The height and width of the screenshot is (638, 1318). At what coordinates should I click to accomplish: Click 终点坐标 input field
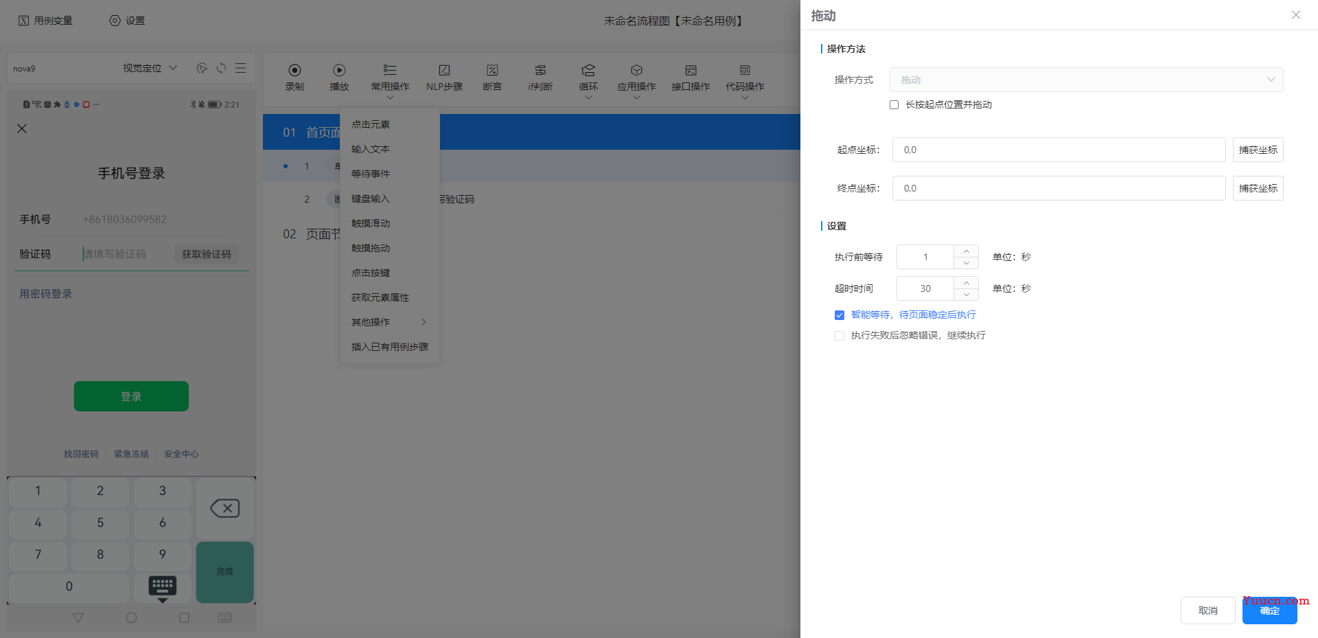pyautogui.click(x=1059, y=188)
